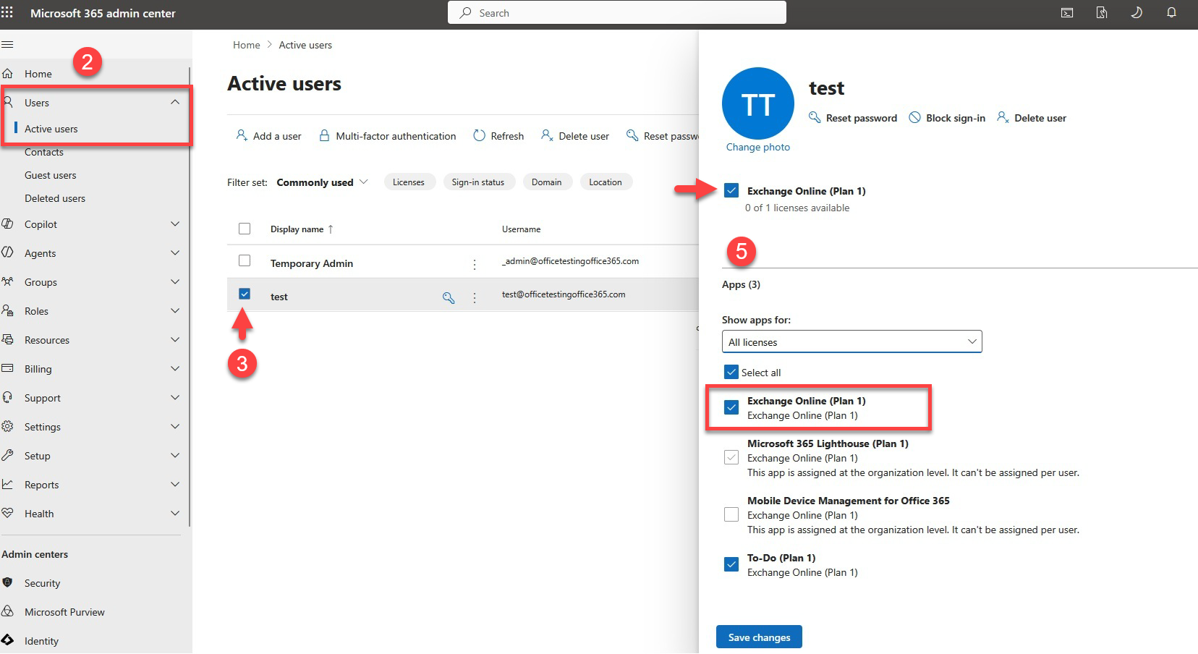Click the Licenses filter pill
The height and width of the screenshot is (654, 1198).
point(409,182)
